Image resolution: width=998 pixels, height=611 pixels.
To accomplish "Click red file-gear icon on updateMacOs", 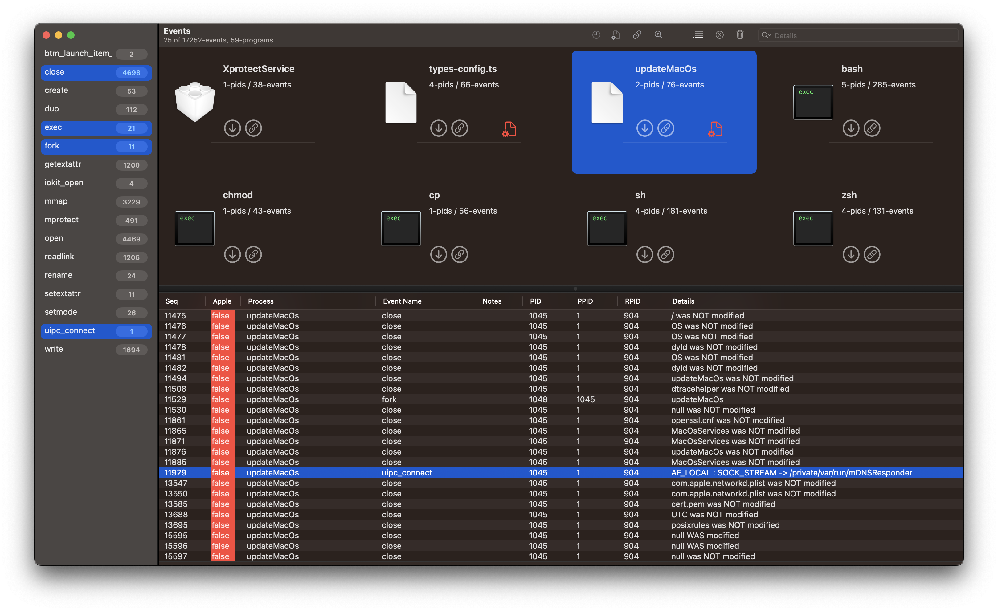I will (x=715, y=129).
